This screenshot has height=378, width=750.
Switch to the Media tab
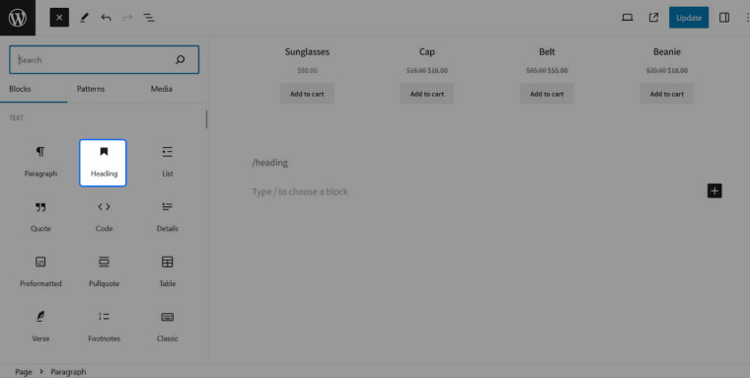pos(162,89)
